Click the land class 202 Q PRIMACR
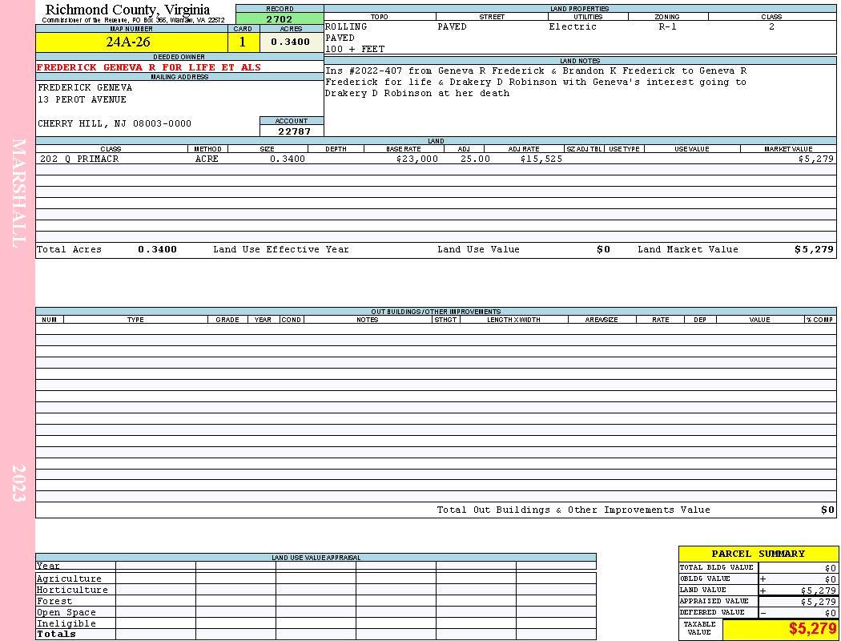The width and height of the screenshot is (841, 641). click(x=79, y=159)
